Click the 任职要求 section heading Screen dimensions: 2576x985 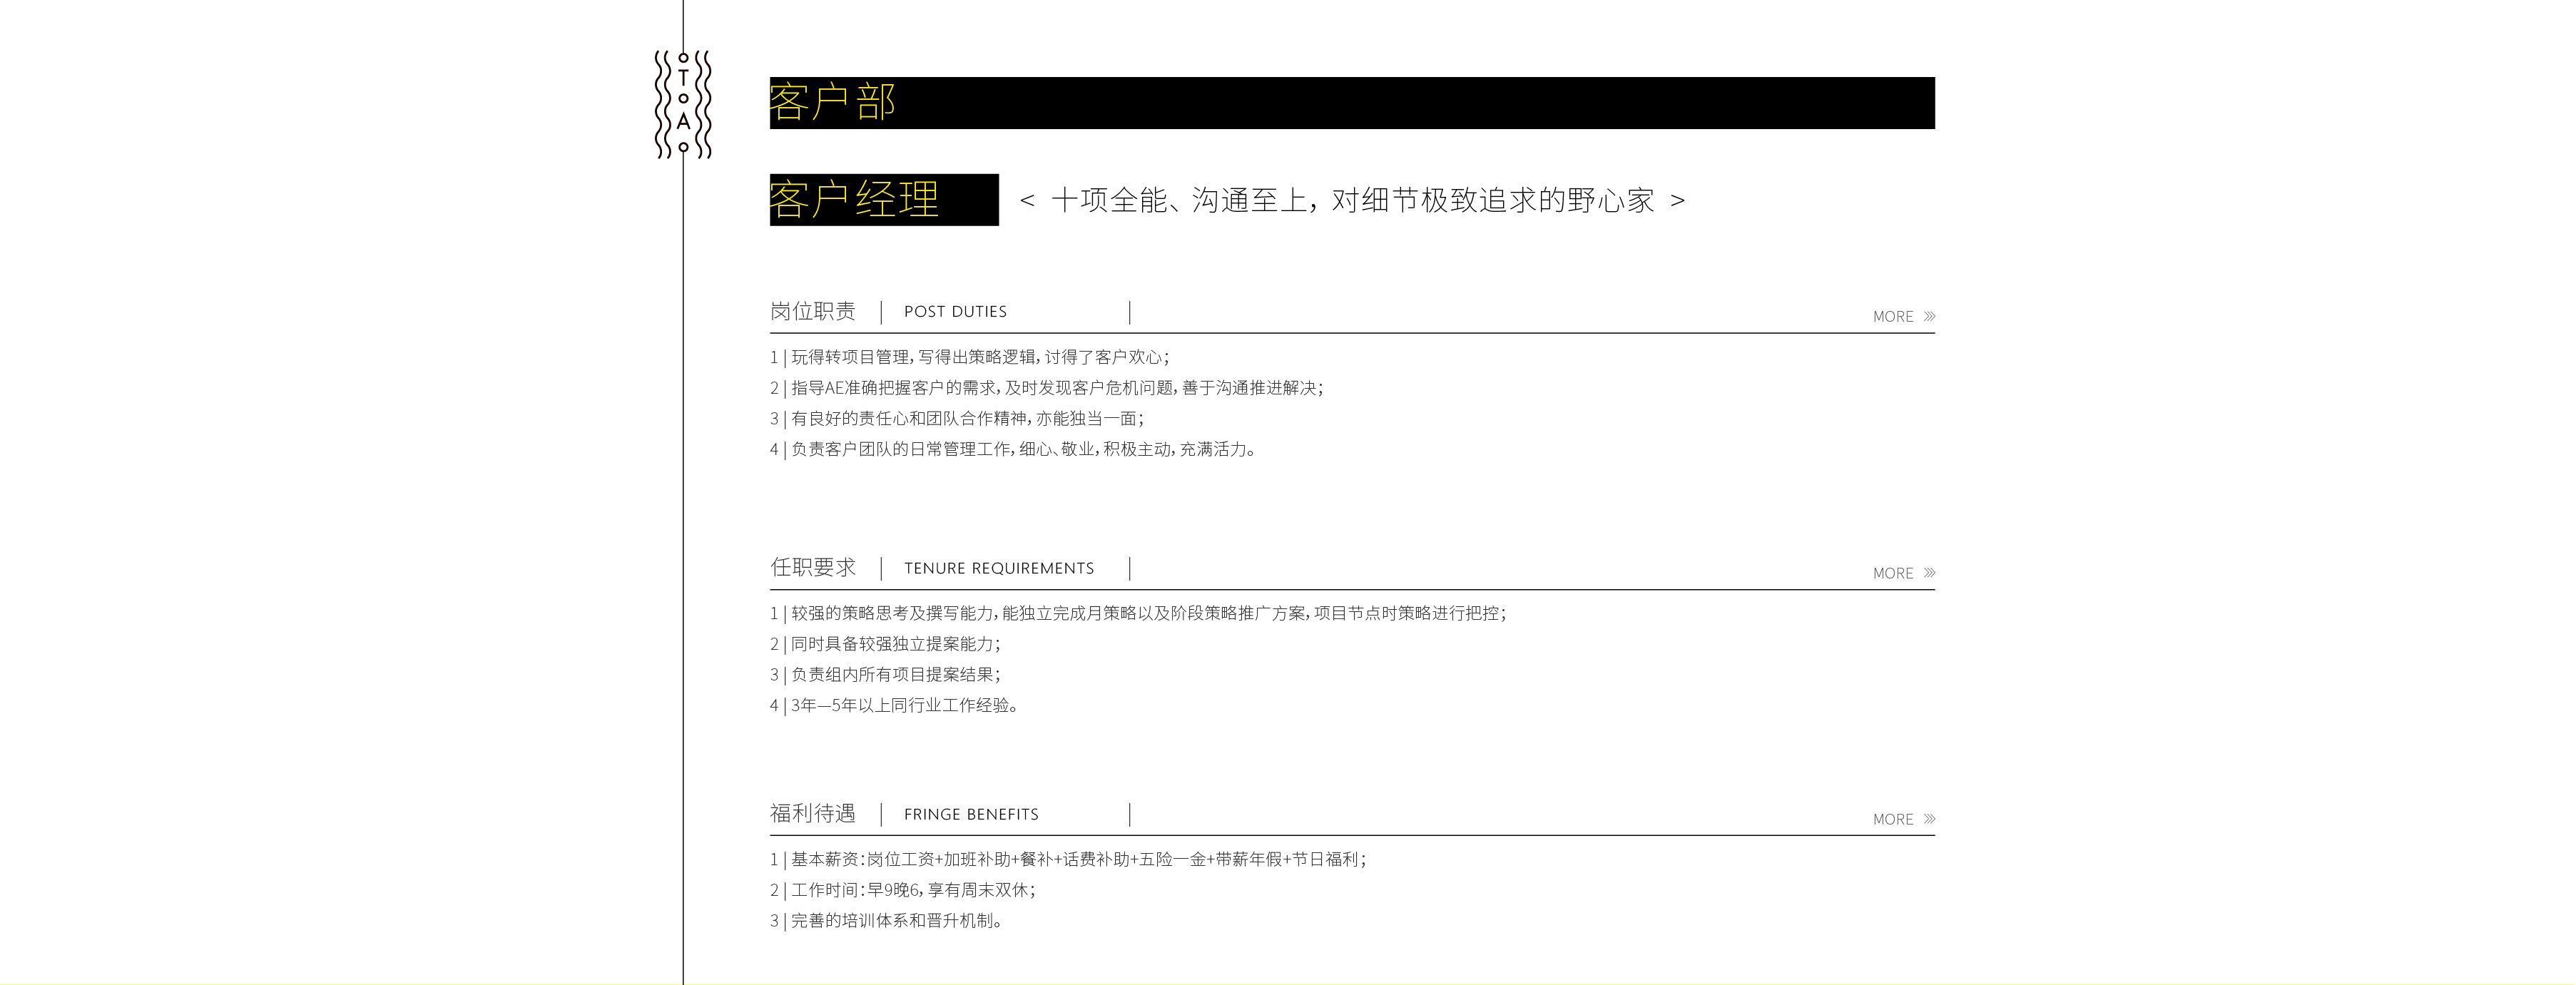[812, 568]
